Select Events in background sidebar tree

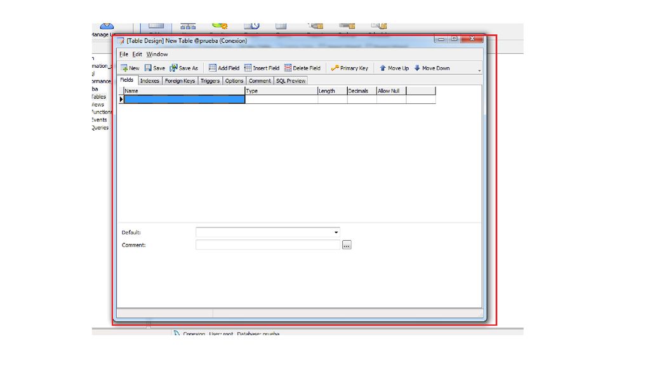click(100, 120)
